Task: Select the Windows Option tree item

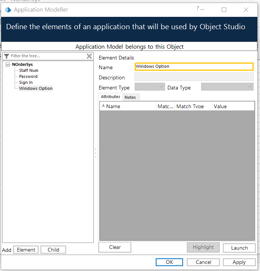Action: pos(36,88)
